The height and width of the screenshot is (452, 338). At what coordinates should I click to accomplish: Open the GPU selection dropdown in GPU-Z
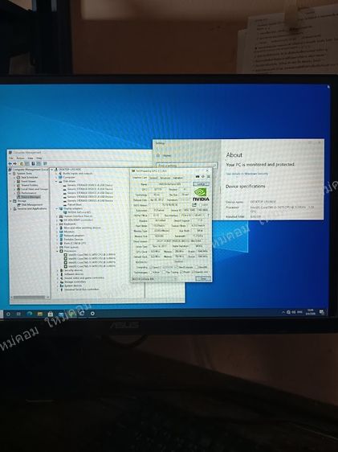[x=154, y=279]
